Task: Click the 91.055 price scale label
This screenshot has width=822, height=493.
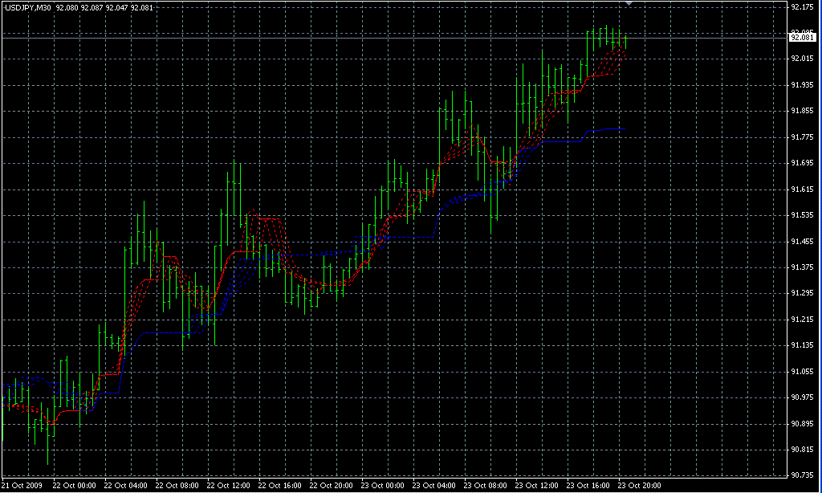Action: 802,371
